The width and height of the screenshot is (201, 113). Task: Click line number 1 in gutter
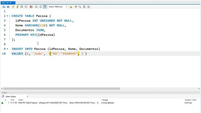(x=5, y=11)
